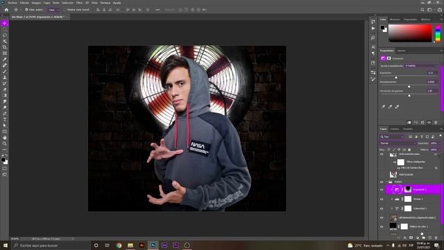Clip adjustment to layer icon in Properties
This screenshot has height=250, width=444.
point(409,122)
